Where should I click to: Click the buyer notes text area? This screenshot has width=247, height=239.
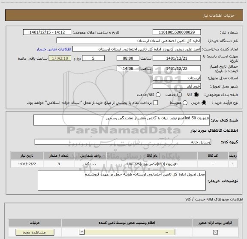[x=122, y=181]
